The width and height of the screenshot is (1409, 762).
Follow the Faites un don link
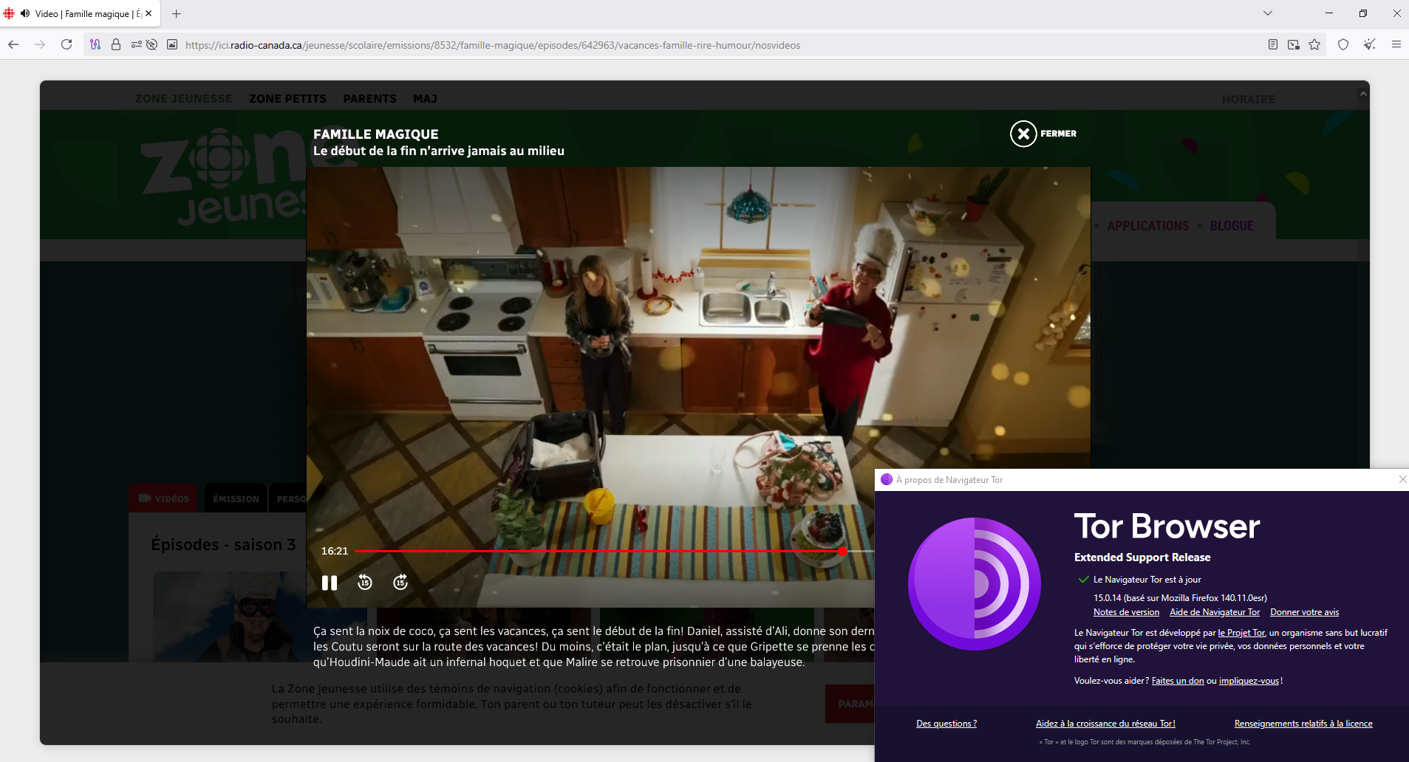click(x=1178, y=681)
